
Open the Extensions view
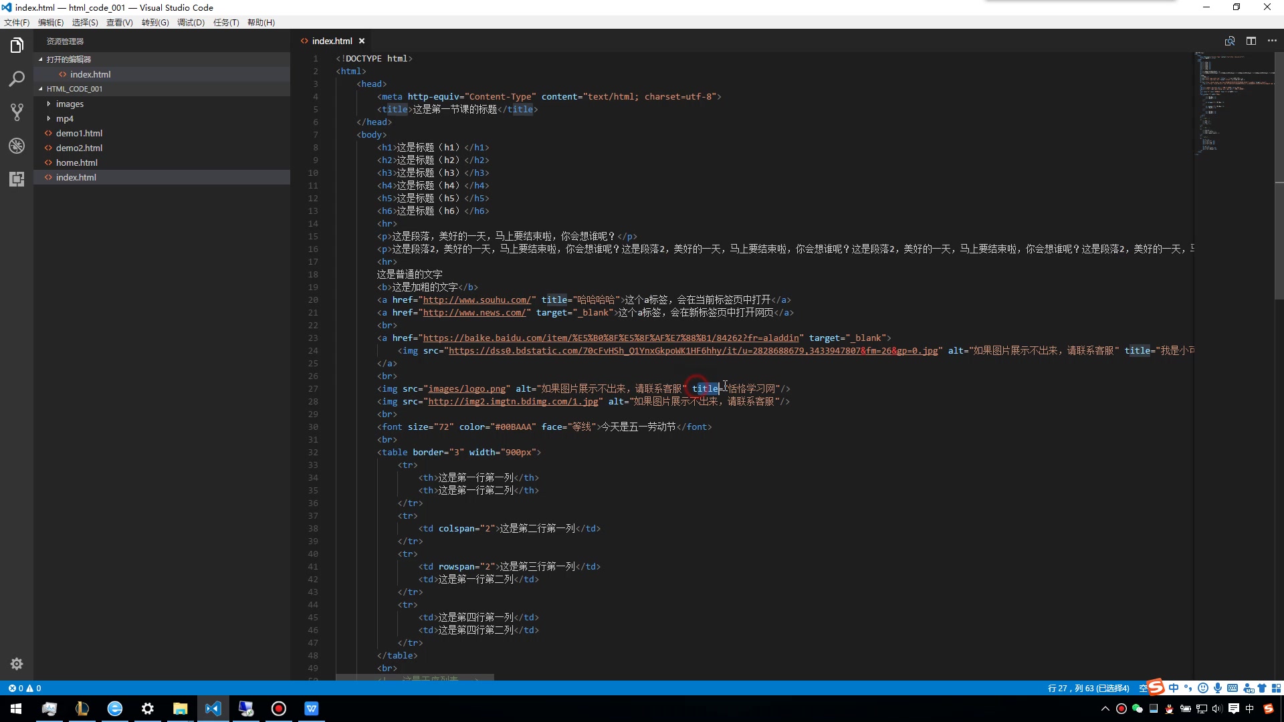16,178
